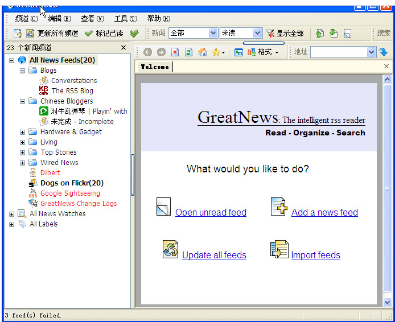Select the Converstations feed

coord(74,81)
